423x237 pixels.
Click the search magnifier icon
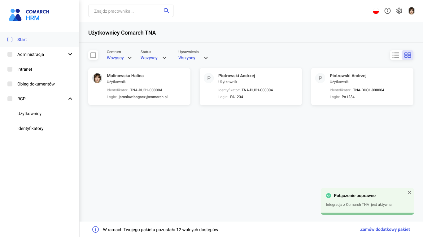(166, 11)
